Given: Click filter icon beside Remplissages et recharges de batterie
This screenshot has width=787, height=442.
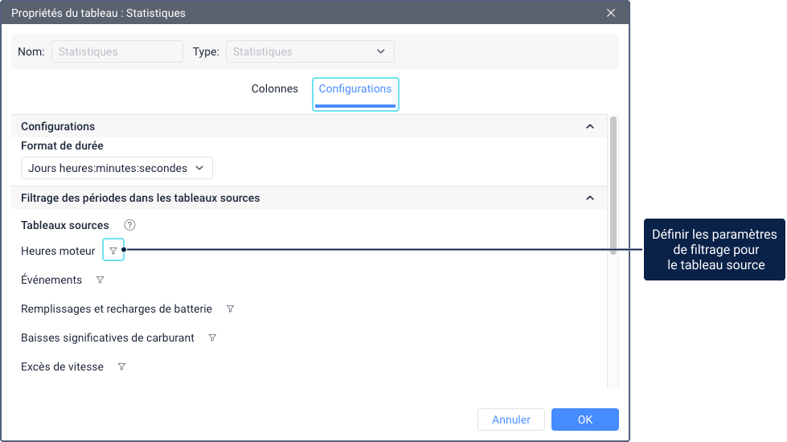Looking at the screenshot, I should [x=230, y=309].
